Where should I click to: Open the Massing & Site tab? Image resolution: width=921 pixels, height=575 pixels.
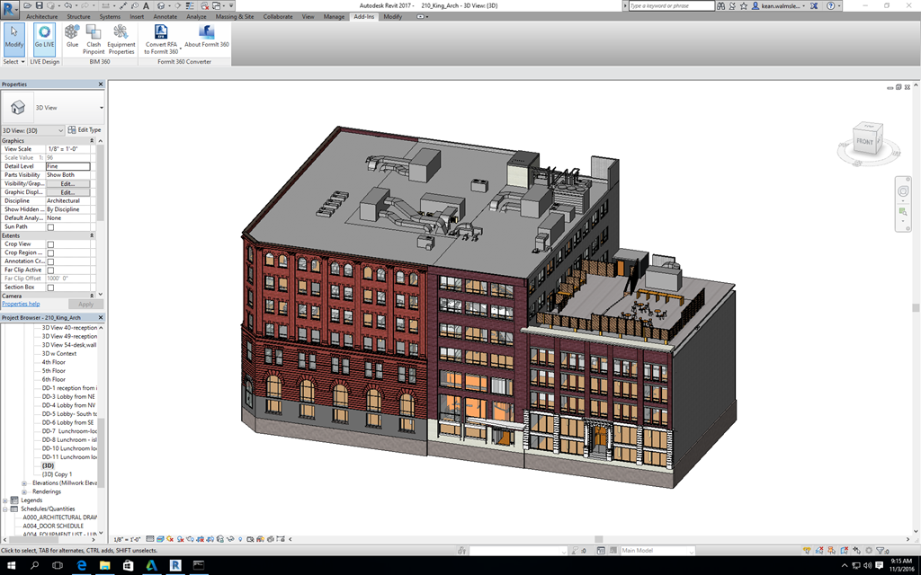(235, 16)
